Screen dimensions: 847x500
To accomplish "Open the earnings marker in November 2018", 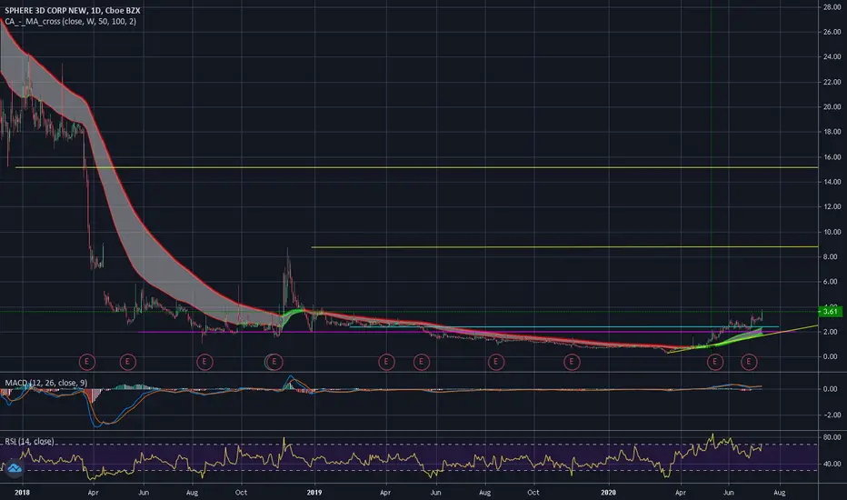I will coord(274,362).
